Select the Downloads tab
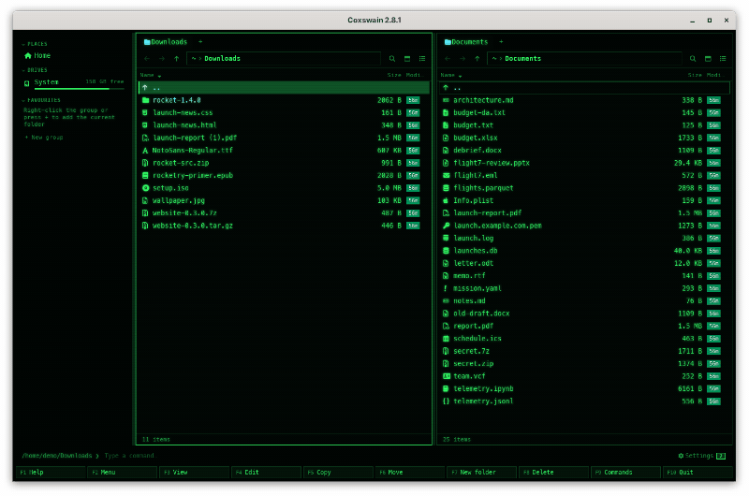This screenshot has height=496, width=749. [166, 42]
